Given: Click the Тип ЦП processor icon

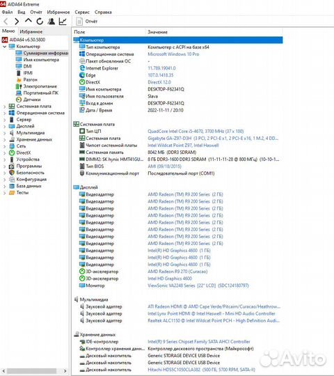Looking at the screenshot, I should 82,131.
